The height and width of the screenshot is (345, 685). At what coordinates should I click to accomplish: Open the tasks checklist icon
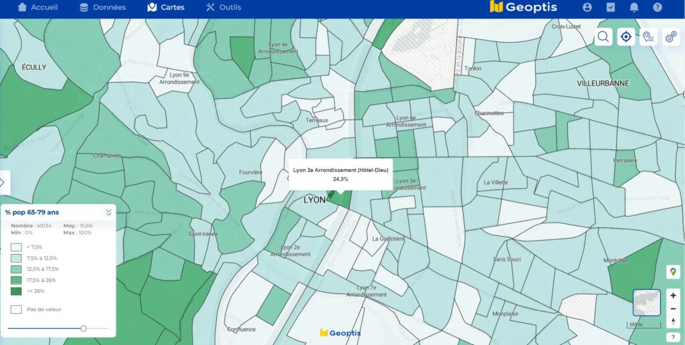pyautogui.click(x=611, y=7)
